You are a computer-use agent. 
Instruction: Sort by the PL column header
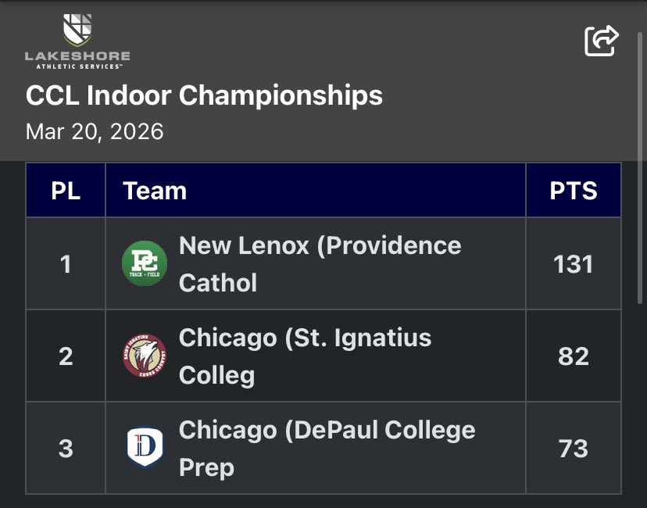(x=66, y=190)
